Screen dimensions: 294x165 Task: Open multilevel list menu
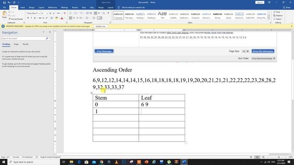pos(81,13)
